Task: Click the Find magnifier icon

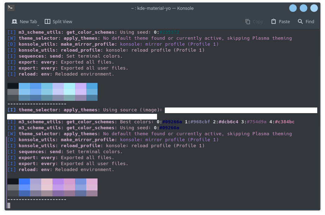Action: (x=300, y=21)
